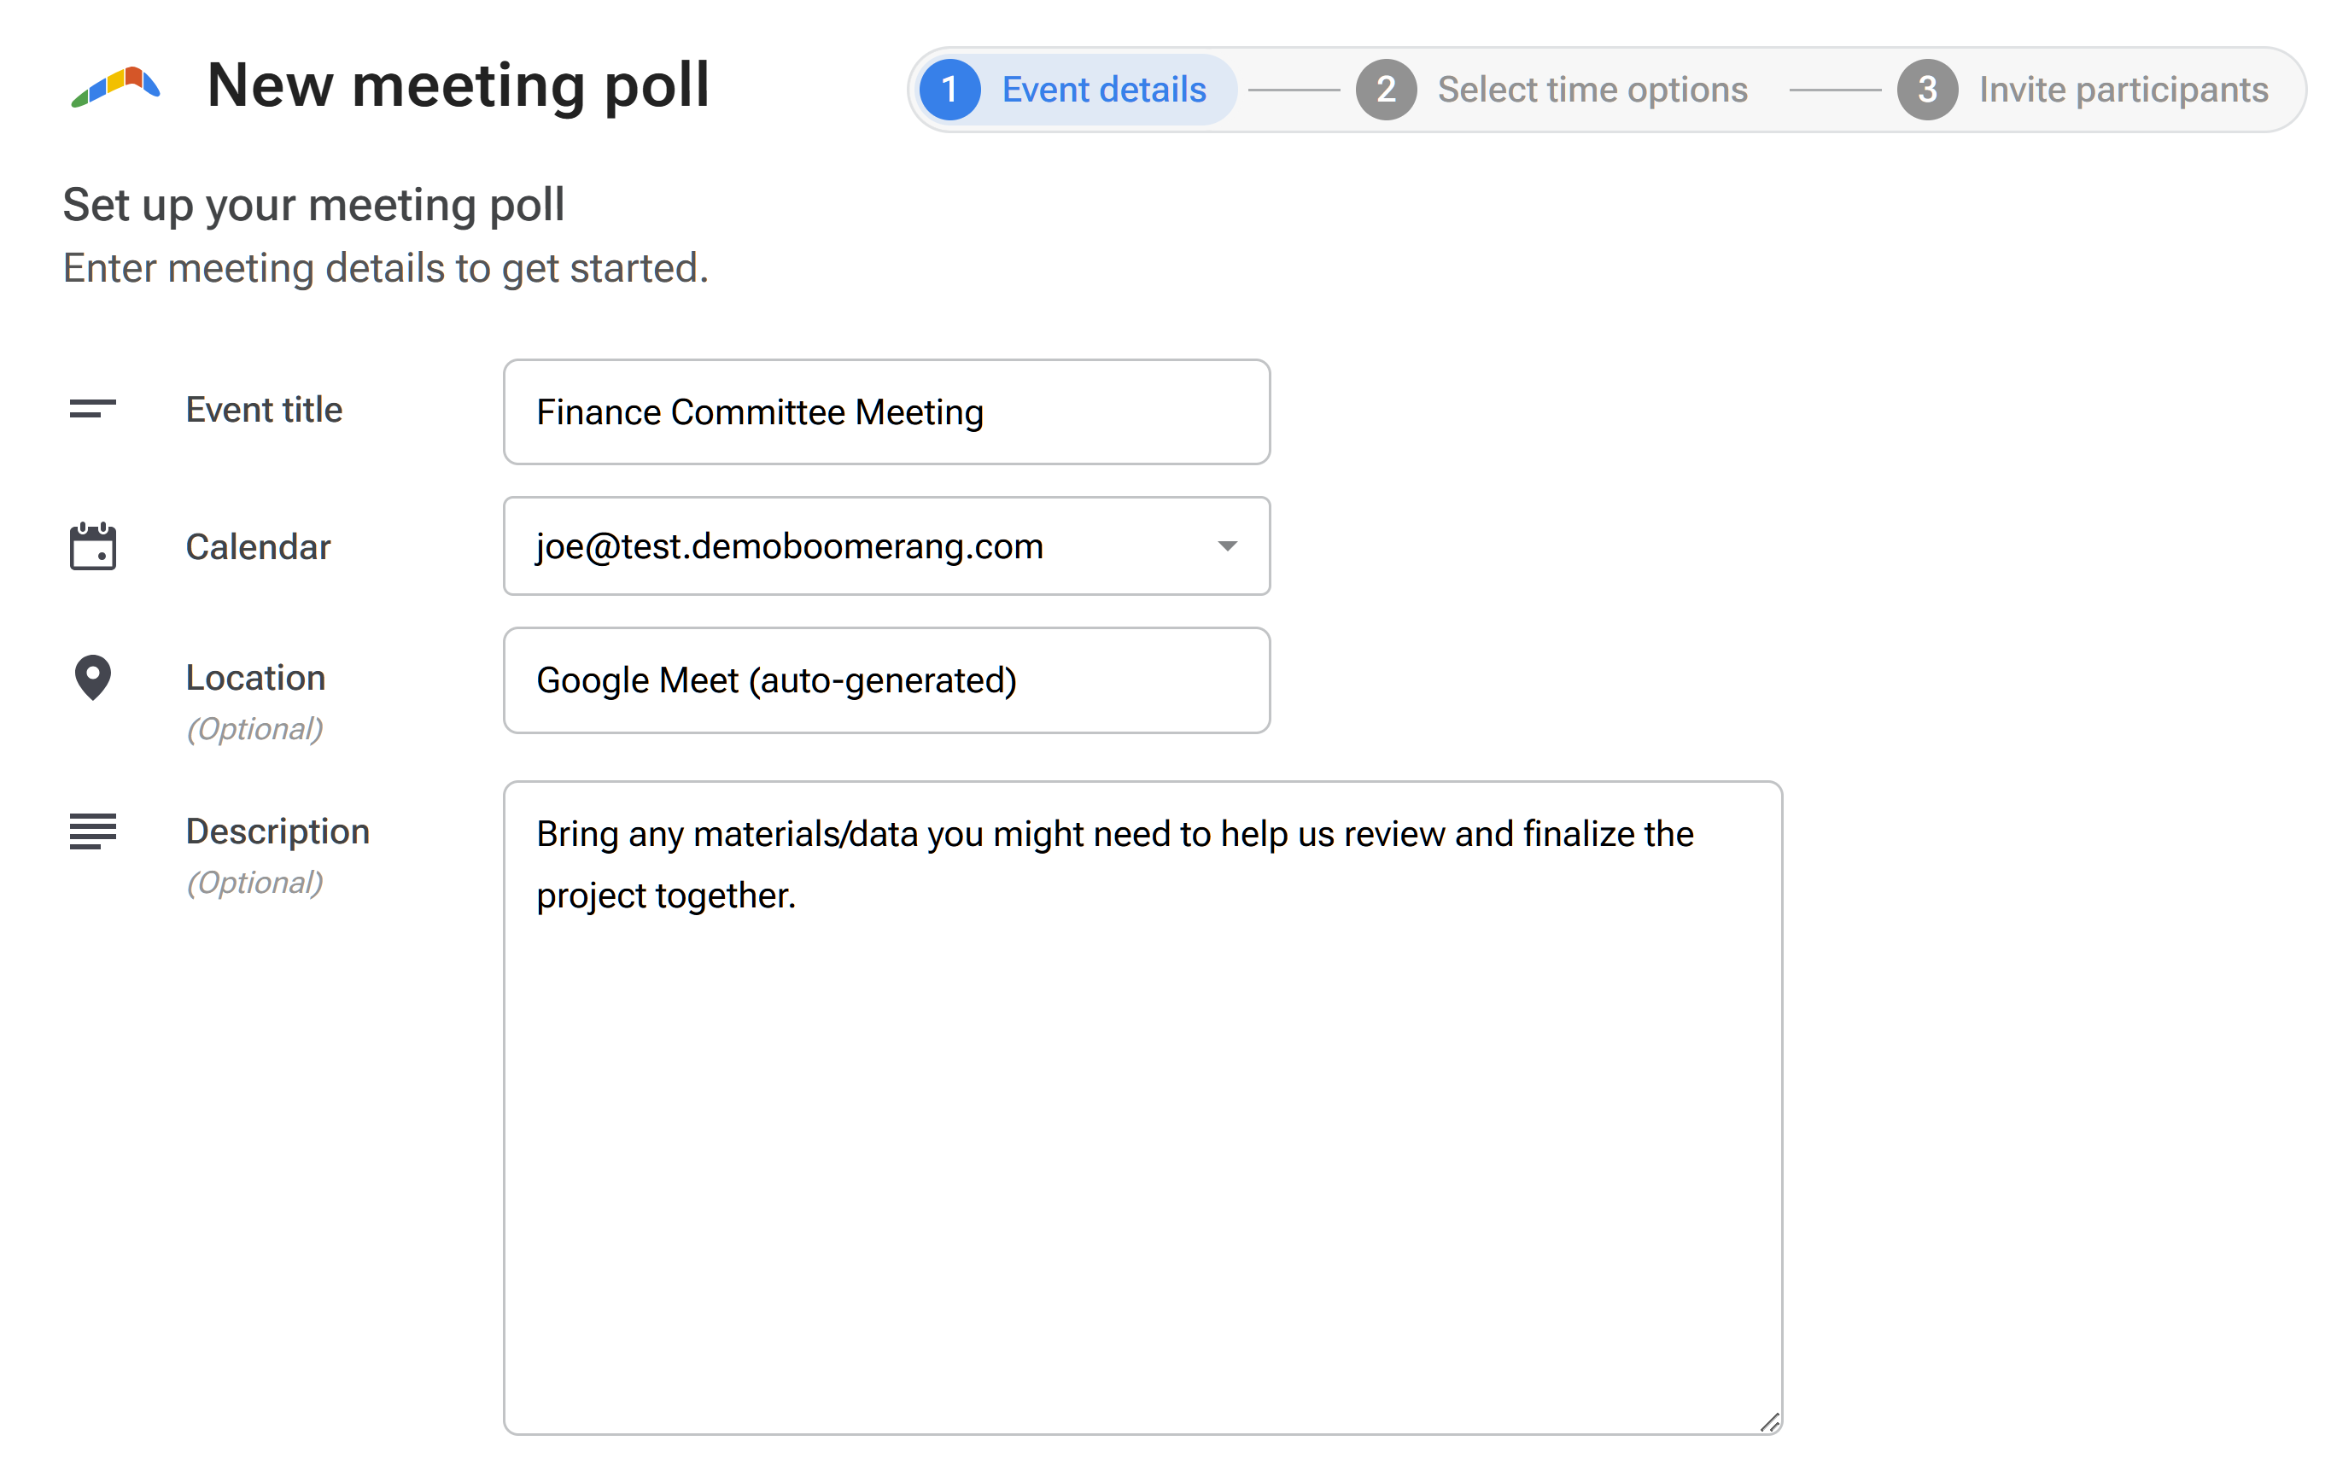Click the event title lines icon

click(x=93, y=410)
